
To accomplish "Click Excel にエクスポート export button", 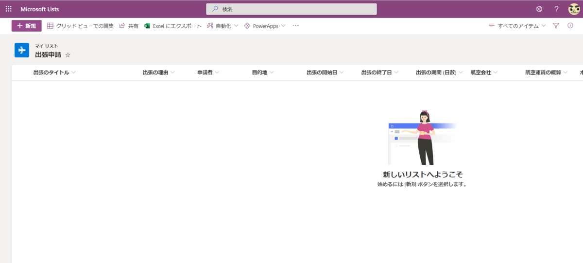I will (x=172, y=26).
